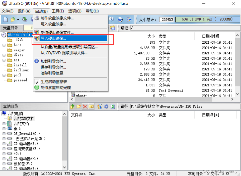This screenshot has width=241, height=176.
Task: Select 巴巴罗萨计划(D:) drive
Action: [x=30, y=139]
